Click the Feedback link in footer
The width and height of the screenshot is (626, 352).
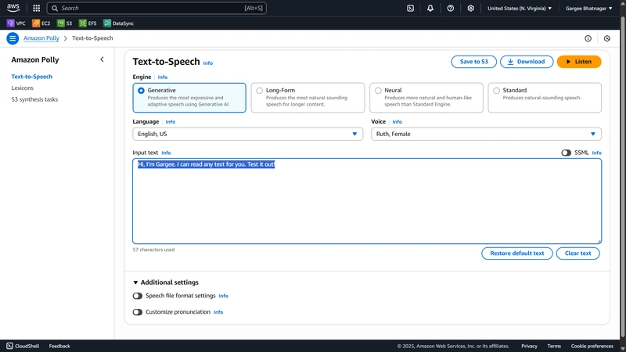pyautogui.click(x=59, y=346)
